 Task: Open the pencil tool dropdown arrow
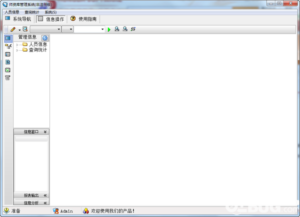[x=19, y=30]
